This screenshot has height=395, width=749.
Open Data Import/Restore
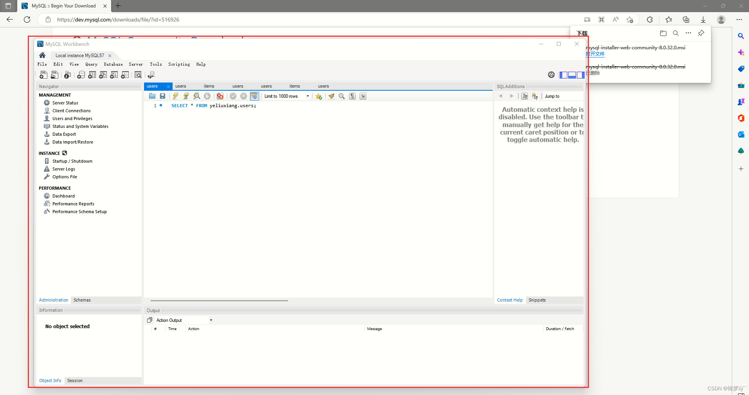tap(72, 142)
